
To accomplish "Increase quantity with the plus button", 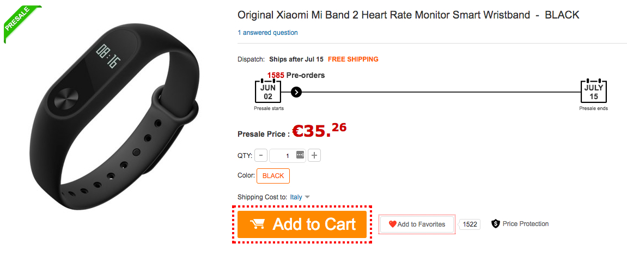I will pos(314,156).
